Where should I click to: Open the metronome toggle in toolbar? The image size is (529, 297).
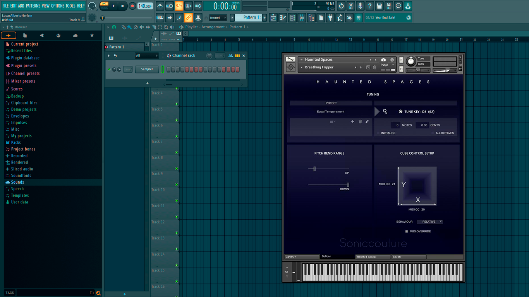click(160, 6)
